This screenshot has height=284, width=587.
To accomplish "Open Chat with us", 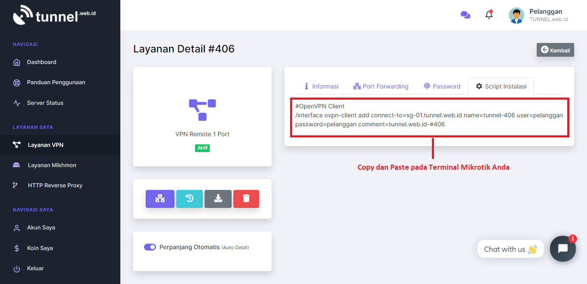I will (511, 249).
